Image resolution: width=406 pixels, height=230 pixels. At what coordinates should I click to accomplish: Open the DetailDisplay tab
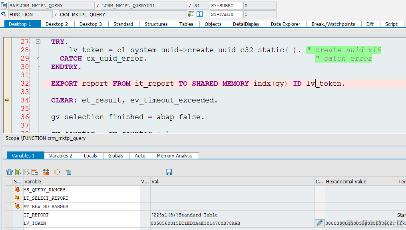[246, 24]
